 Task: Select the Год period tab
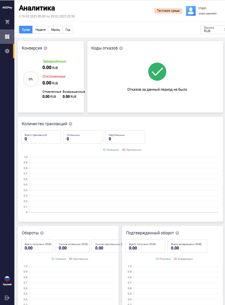point(68,30)
